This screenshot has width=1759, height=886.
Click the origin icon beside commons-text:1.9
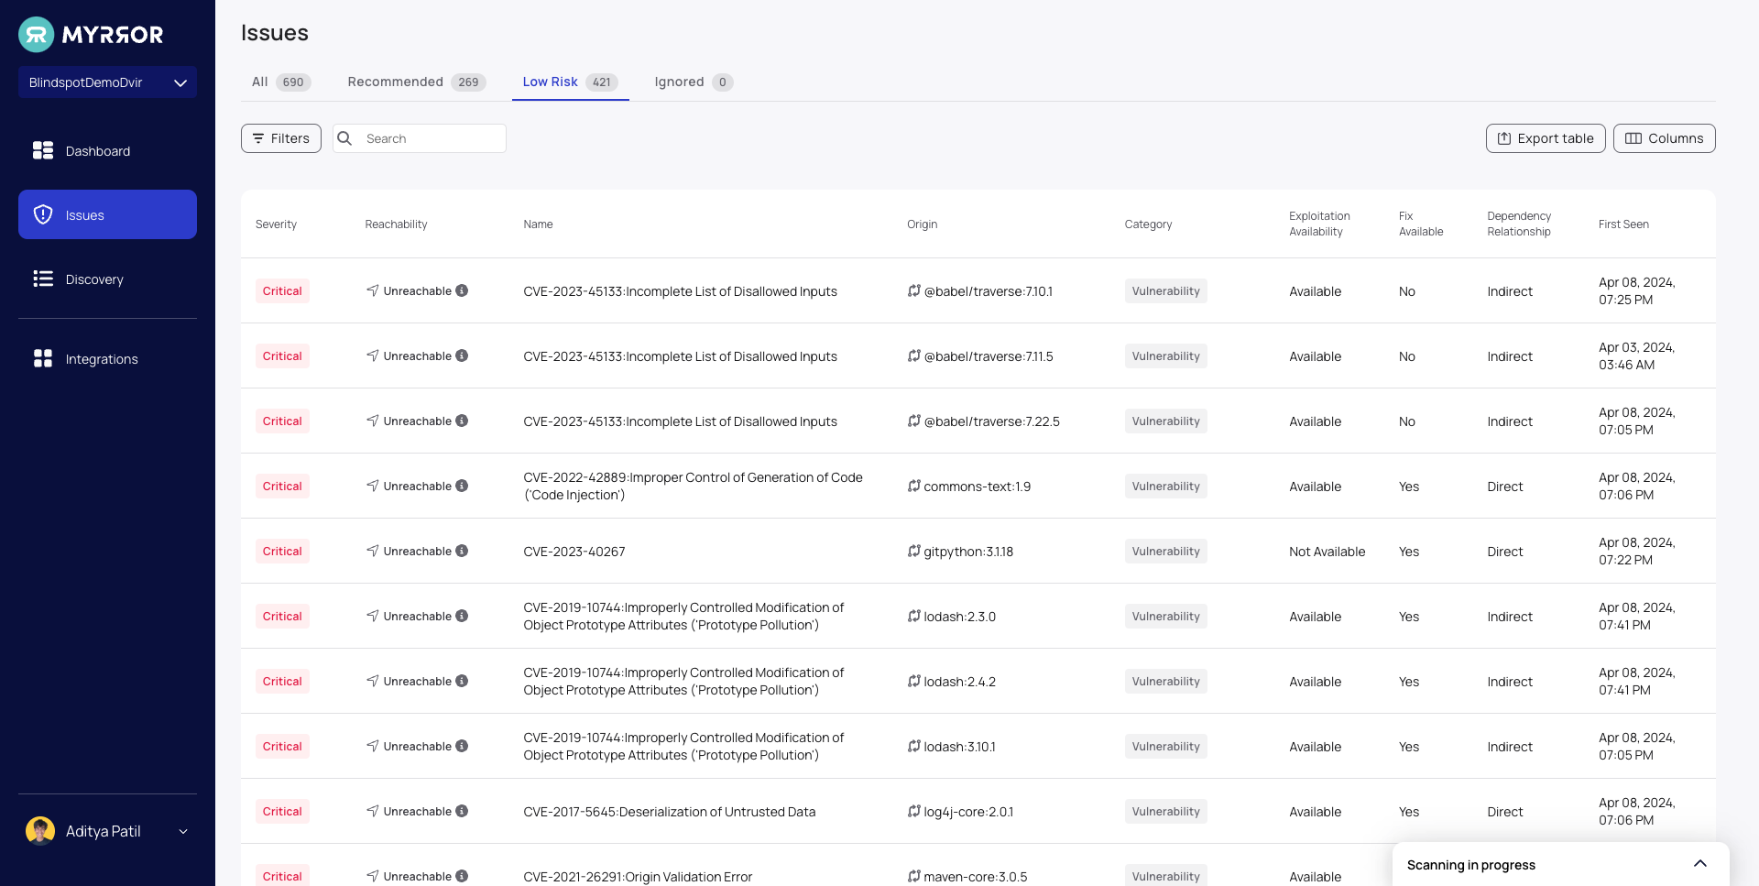click(x=913, y=486)
